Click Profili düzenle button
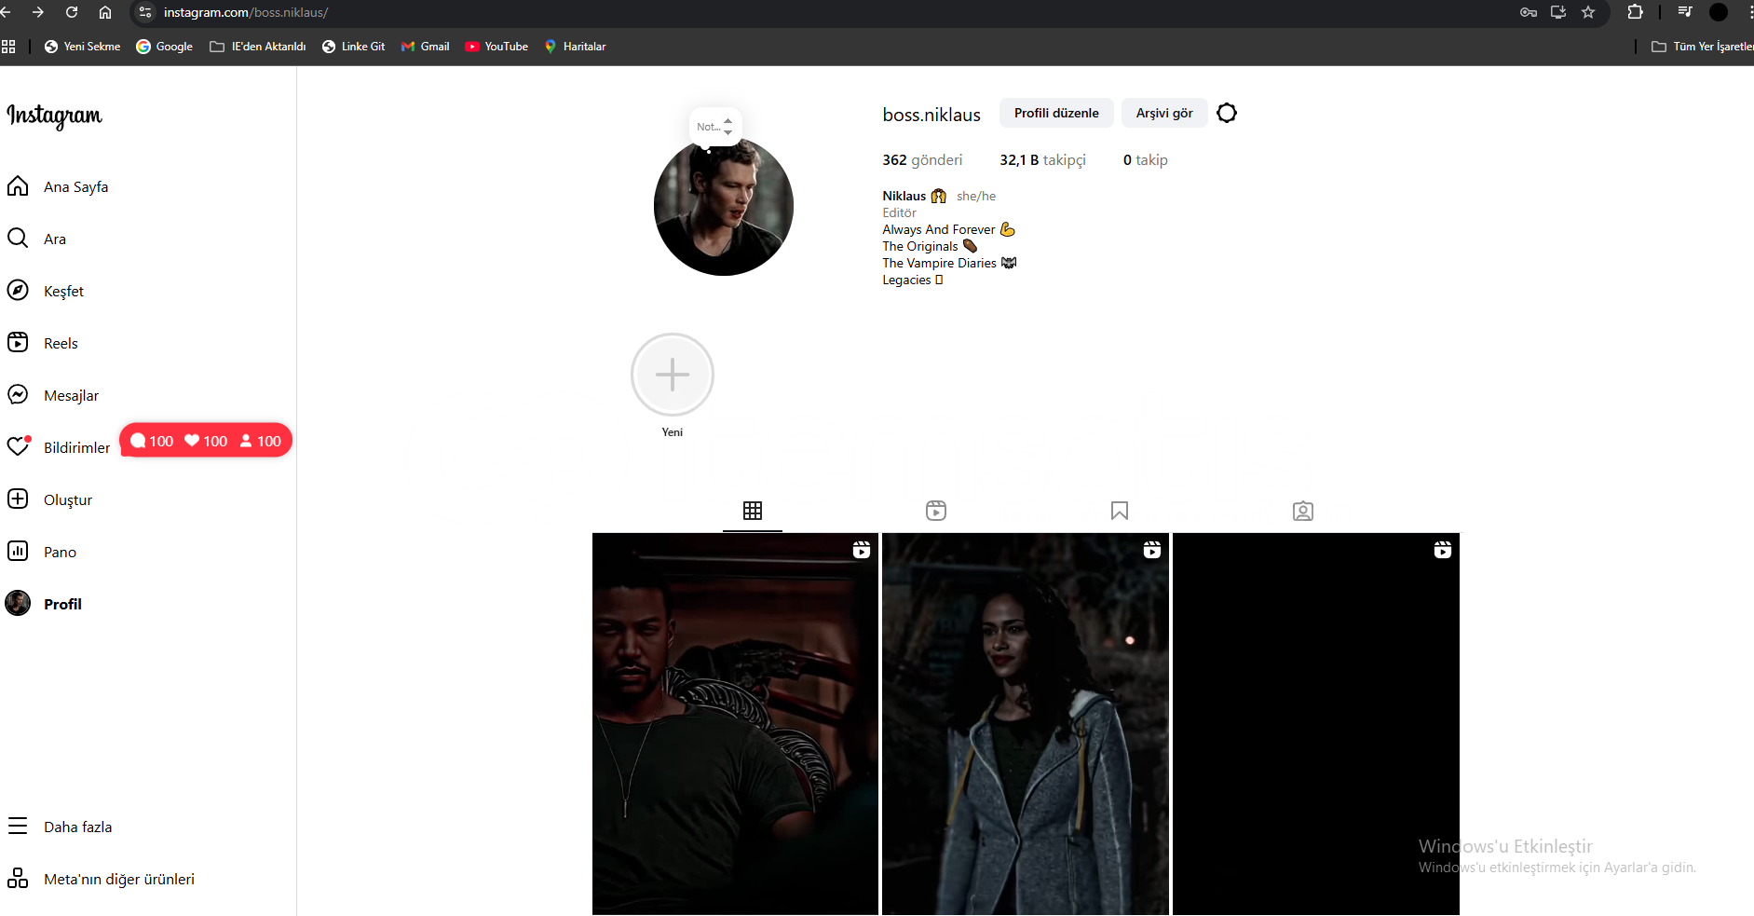1754x916 pixels. [1056, 113]
